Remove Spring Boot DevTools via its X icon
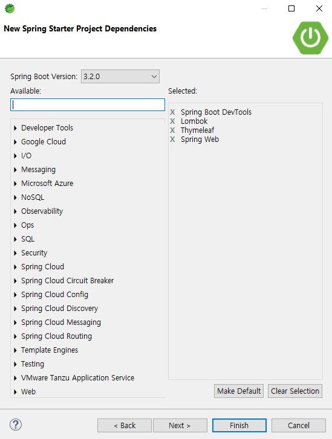This screenshot has height=439, width=332. point(172,112)
